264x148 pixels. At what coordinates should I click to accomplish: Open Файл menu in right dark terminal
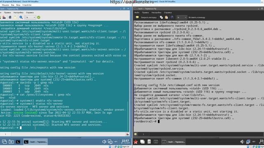coord(137,13)
